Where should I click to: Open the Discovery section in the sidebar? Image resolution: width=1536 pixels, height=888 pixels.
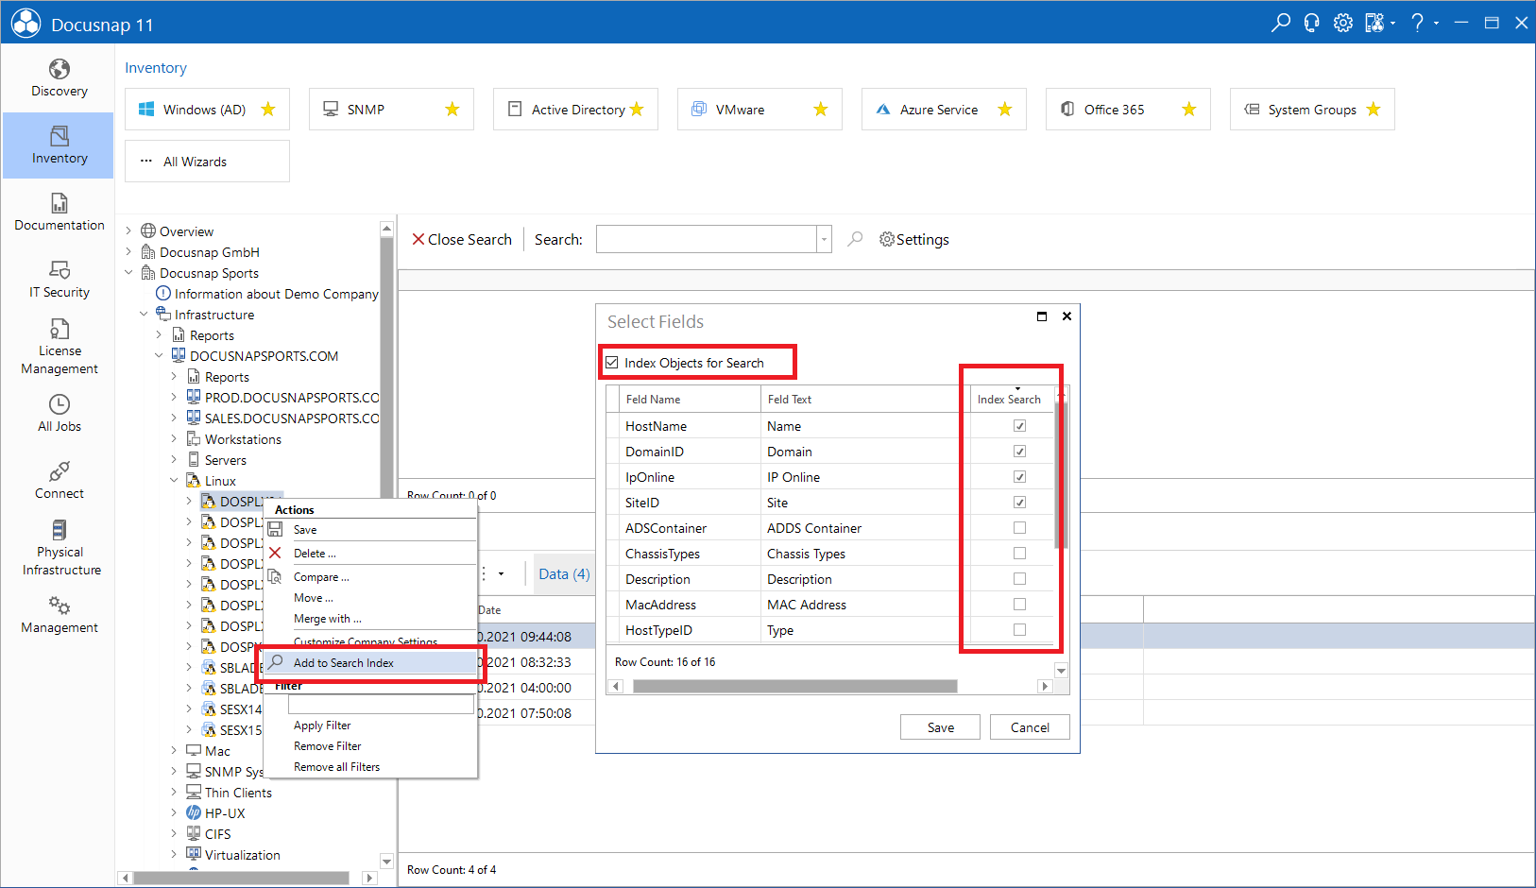[x=59, y=78]
